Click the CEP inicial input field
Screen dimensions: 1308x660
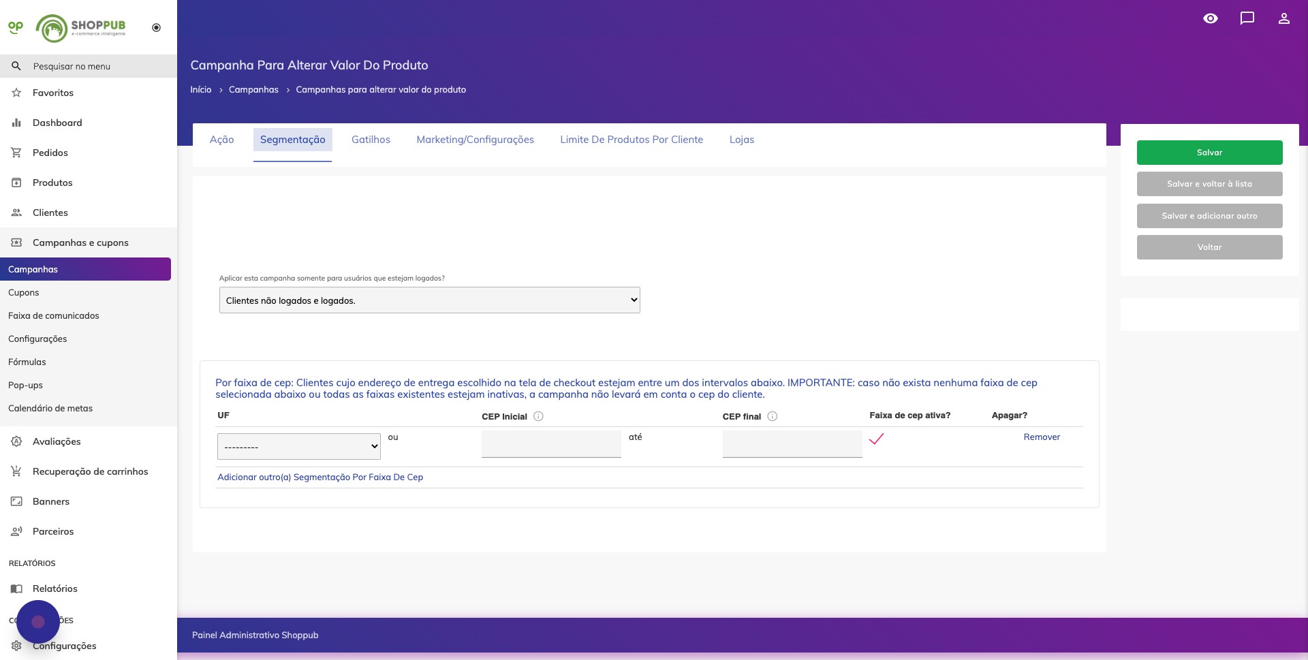point(550,444)
